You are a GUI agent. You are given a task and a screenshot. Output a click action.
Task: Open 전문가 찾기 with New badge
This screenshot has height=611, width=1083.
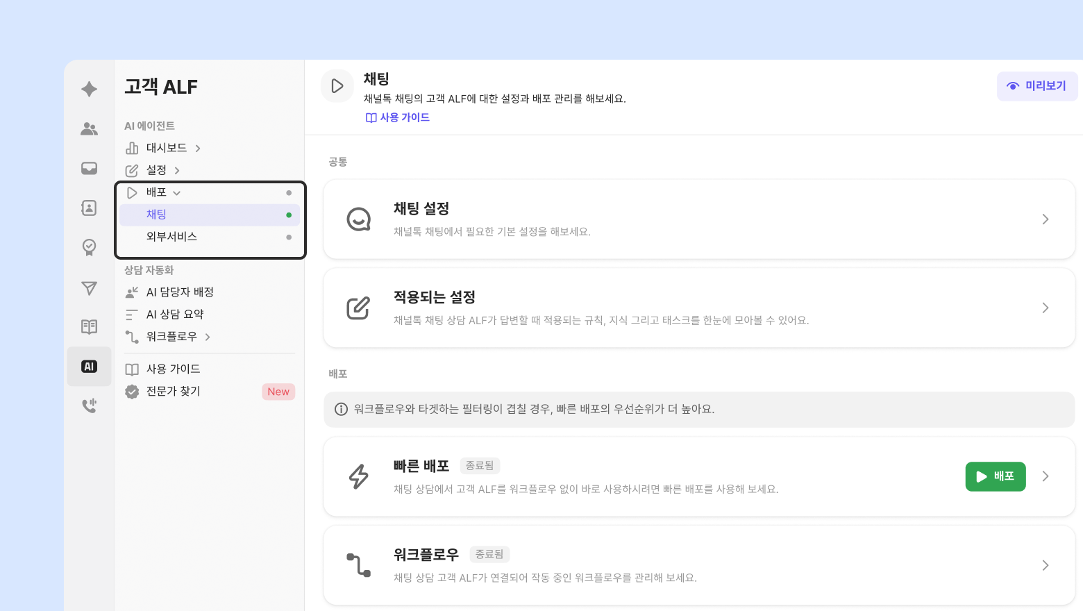(174, 392)
